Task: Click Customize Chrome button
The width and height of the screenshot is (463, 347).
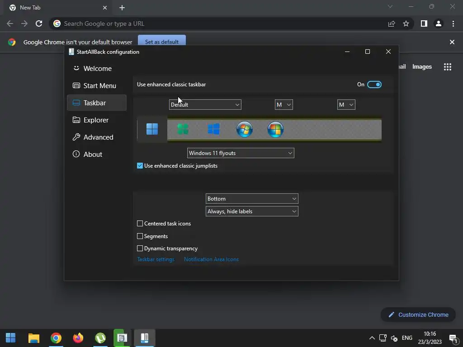Action: (418, 315)
